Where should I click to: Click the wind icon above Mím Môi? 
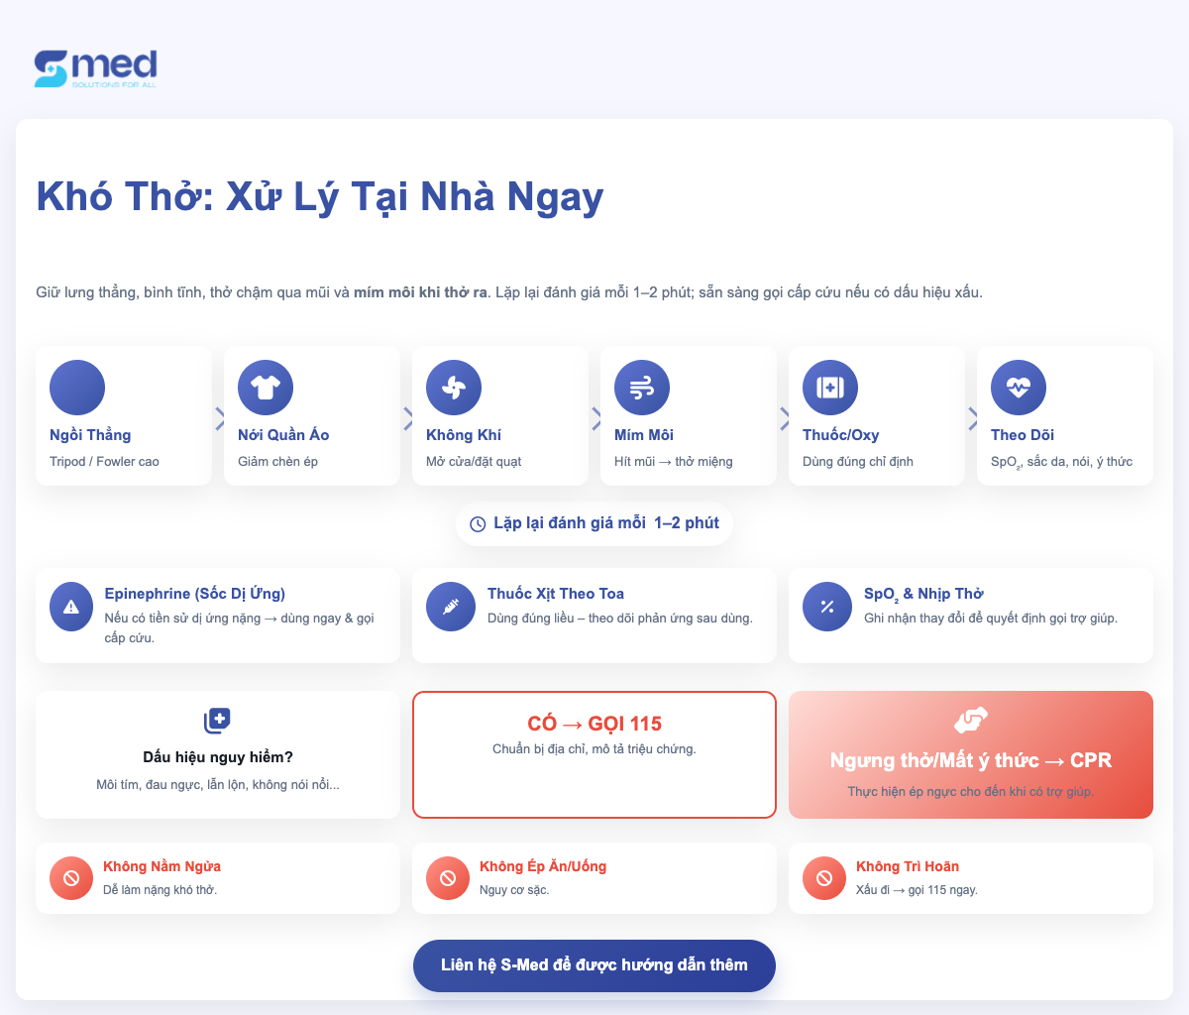pyautogui.click(x=642, y=388)
